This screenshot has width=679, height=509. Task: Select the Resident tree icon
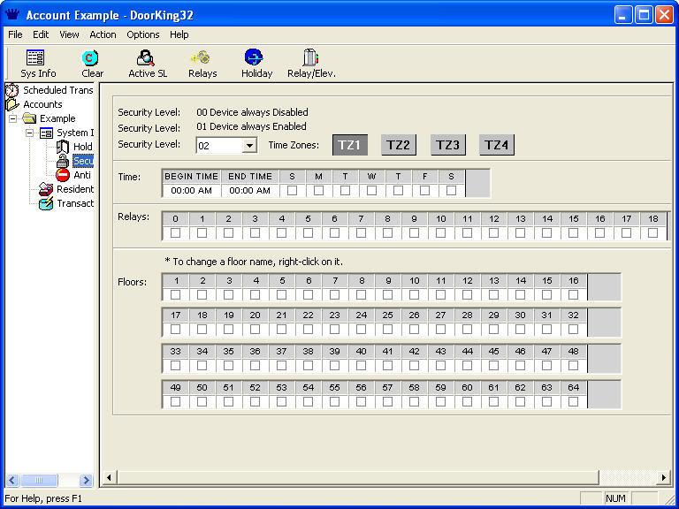pos(46,189)
